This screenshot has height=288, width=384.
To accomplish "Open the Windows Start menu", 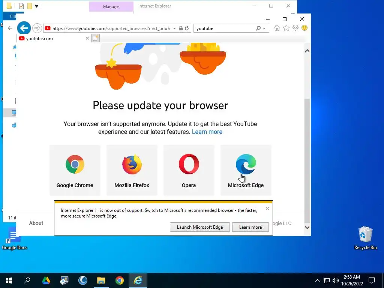I will coord(9,280).
